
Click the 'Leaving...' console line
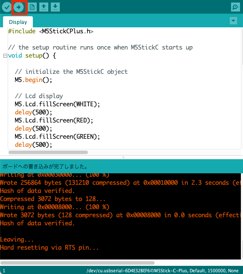point(17,239)
